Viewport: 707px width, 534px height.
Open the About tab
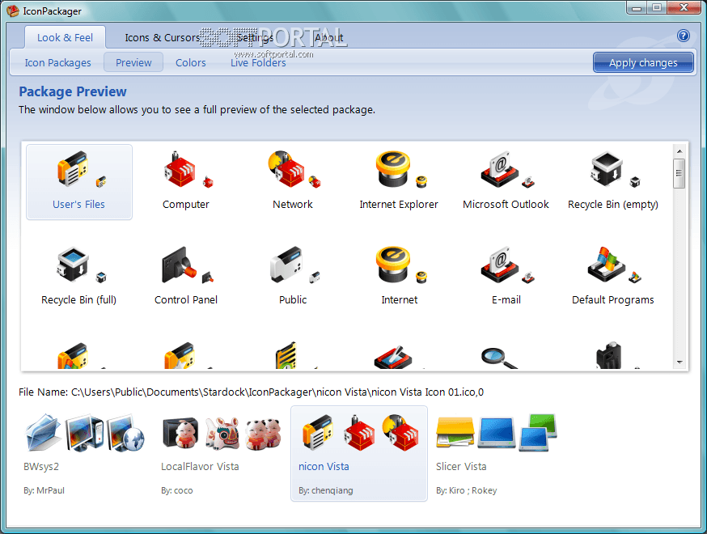tap(328, 37)
